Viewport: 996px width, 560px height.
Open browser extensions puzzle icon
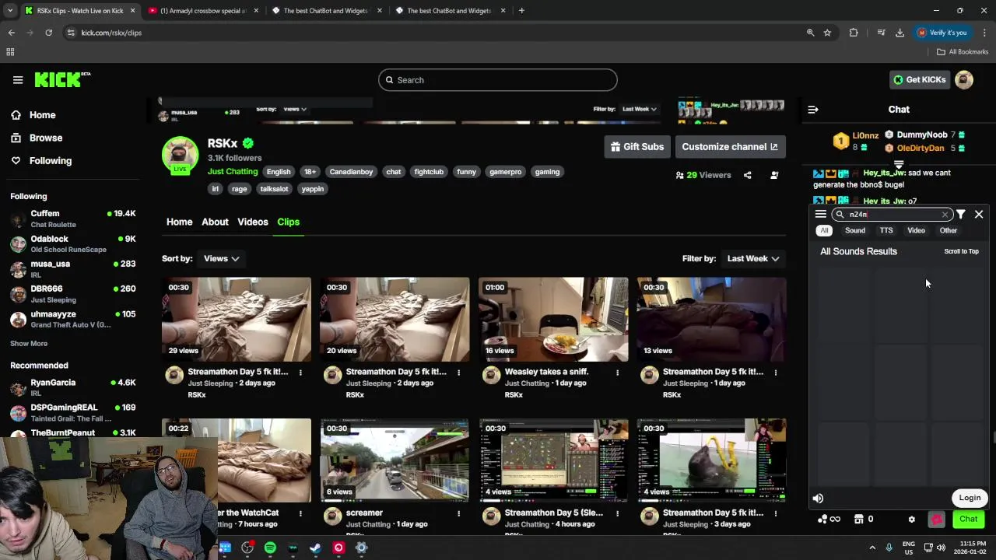[x=854, y=33]
